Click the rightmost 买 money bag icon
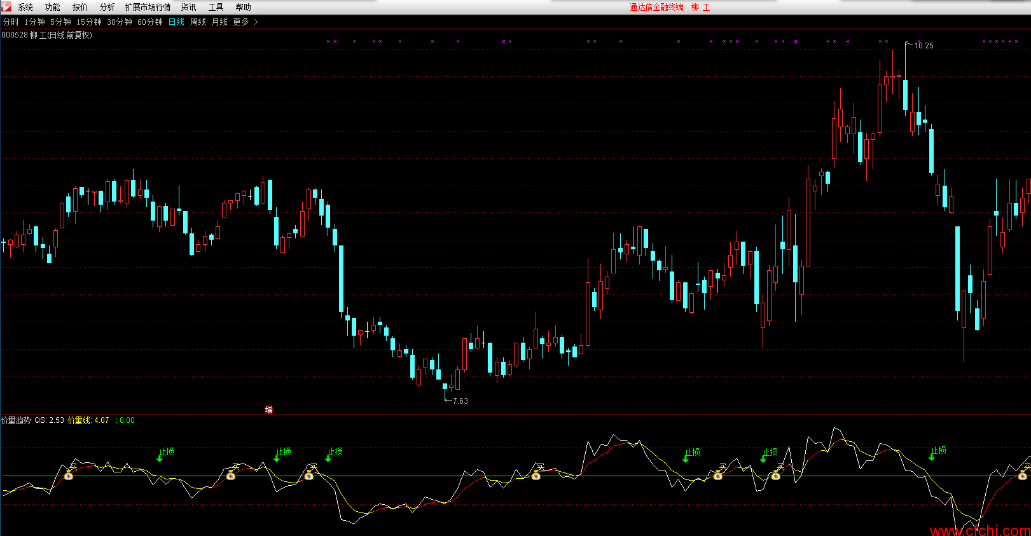The image size is (1031, 536). tap(1023, 476)
